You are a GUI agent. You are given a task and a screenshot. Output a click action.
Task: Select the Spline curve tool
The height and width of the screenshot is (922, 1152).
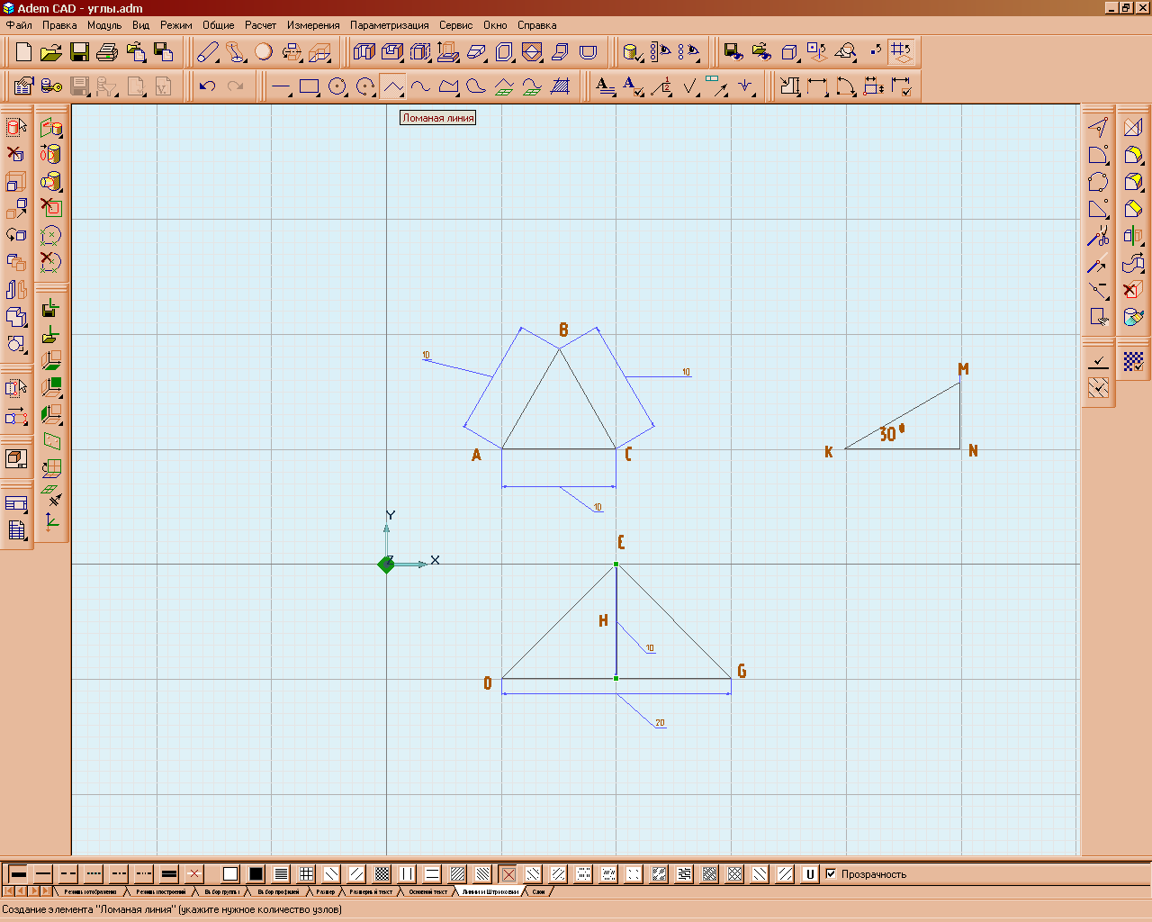coord(420,86)
